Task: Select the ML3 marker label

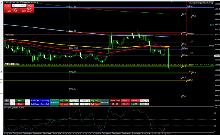Action: [x=194, y=16]
